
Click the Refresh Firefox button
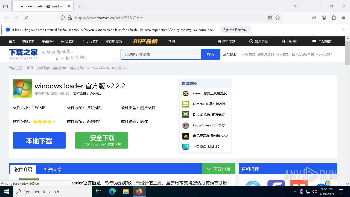pos(235,30)
